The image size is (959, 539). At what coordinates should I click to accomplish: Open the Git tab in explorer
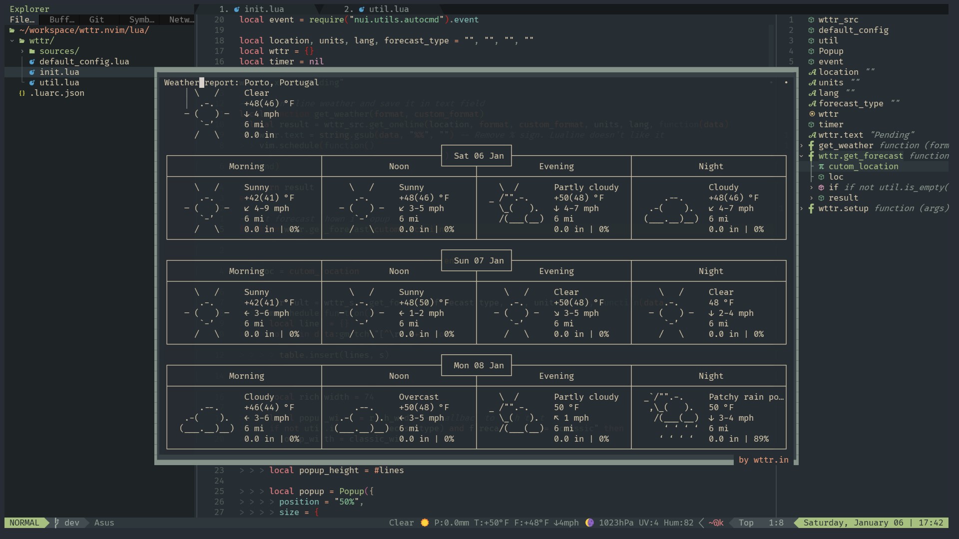pyautogui.click(x=96, y=20)
